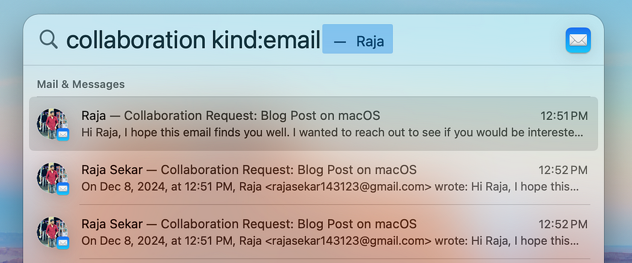Click the avatar photo of the middle result
The width and height of the screenshot is (632, 263).
pyautogui.click(x=51, y=177)
